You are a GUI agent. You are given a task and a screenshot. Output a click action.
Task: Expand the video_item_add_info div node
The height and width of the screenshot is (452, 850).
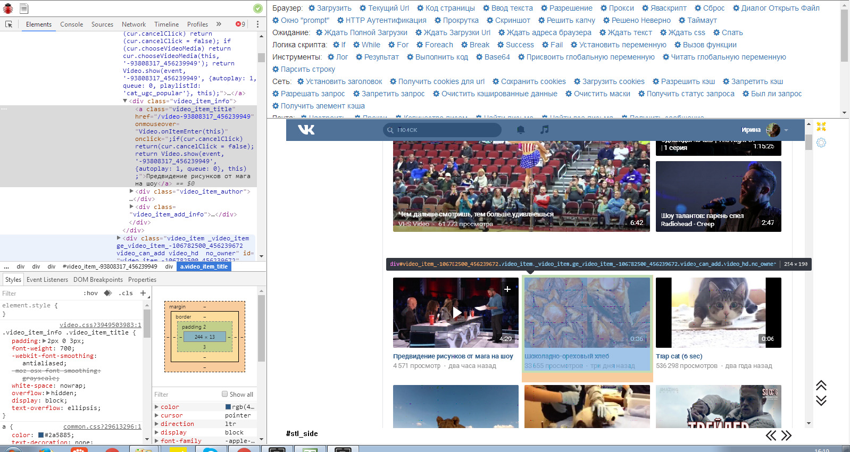click(132, 207)
